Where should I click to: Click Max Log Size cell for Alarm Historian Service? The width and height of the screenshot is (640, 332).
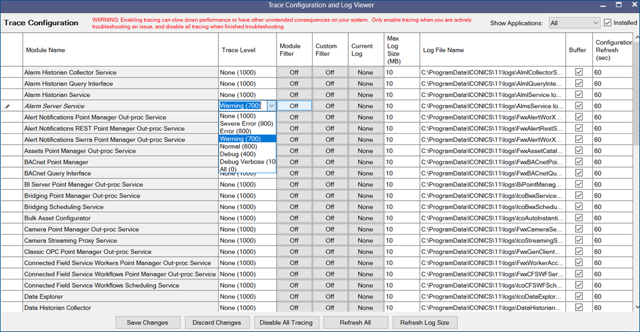point(402,95)
